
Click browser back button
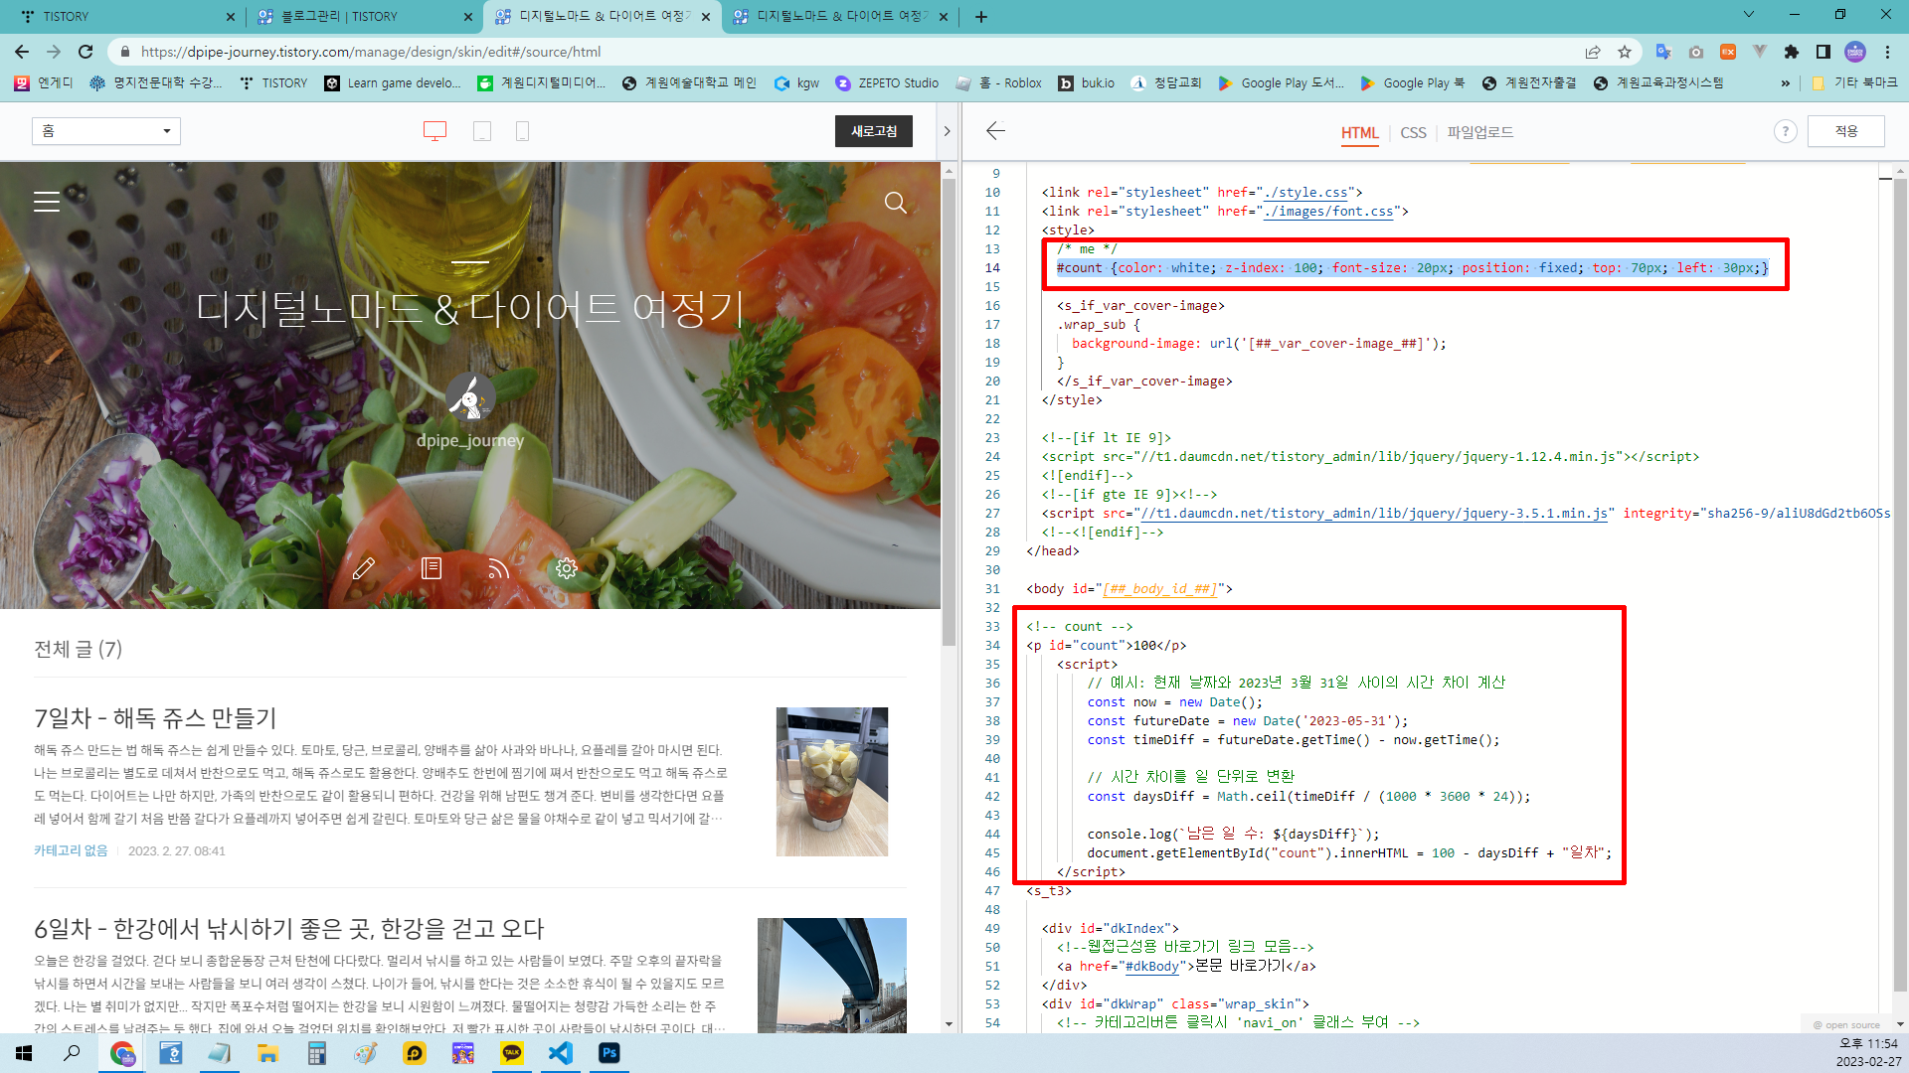[22, 52]
